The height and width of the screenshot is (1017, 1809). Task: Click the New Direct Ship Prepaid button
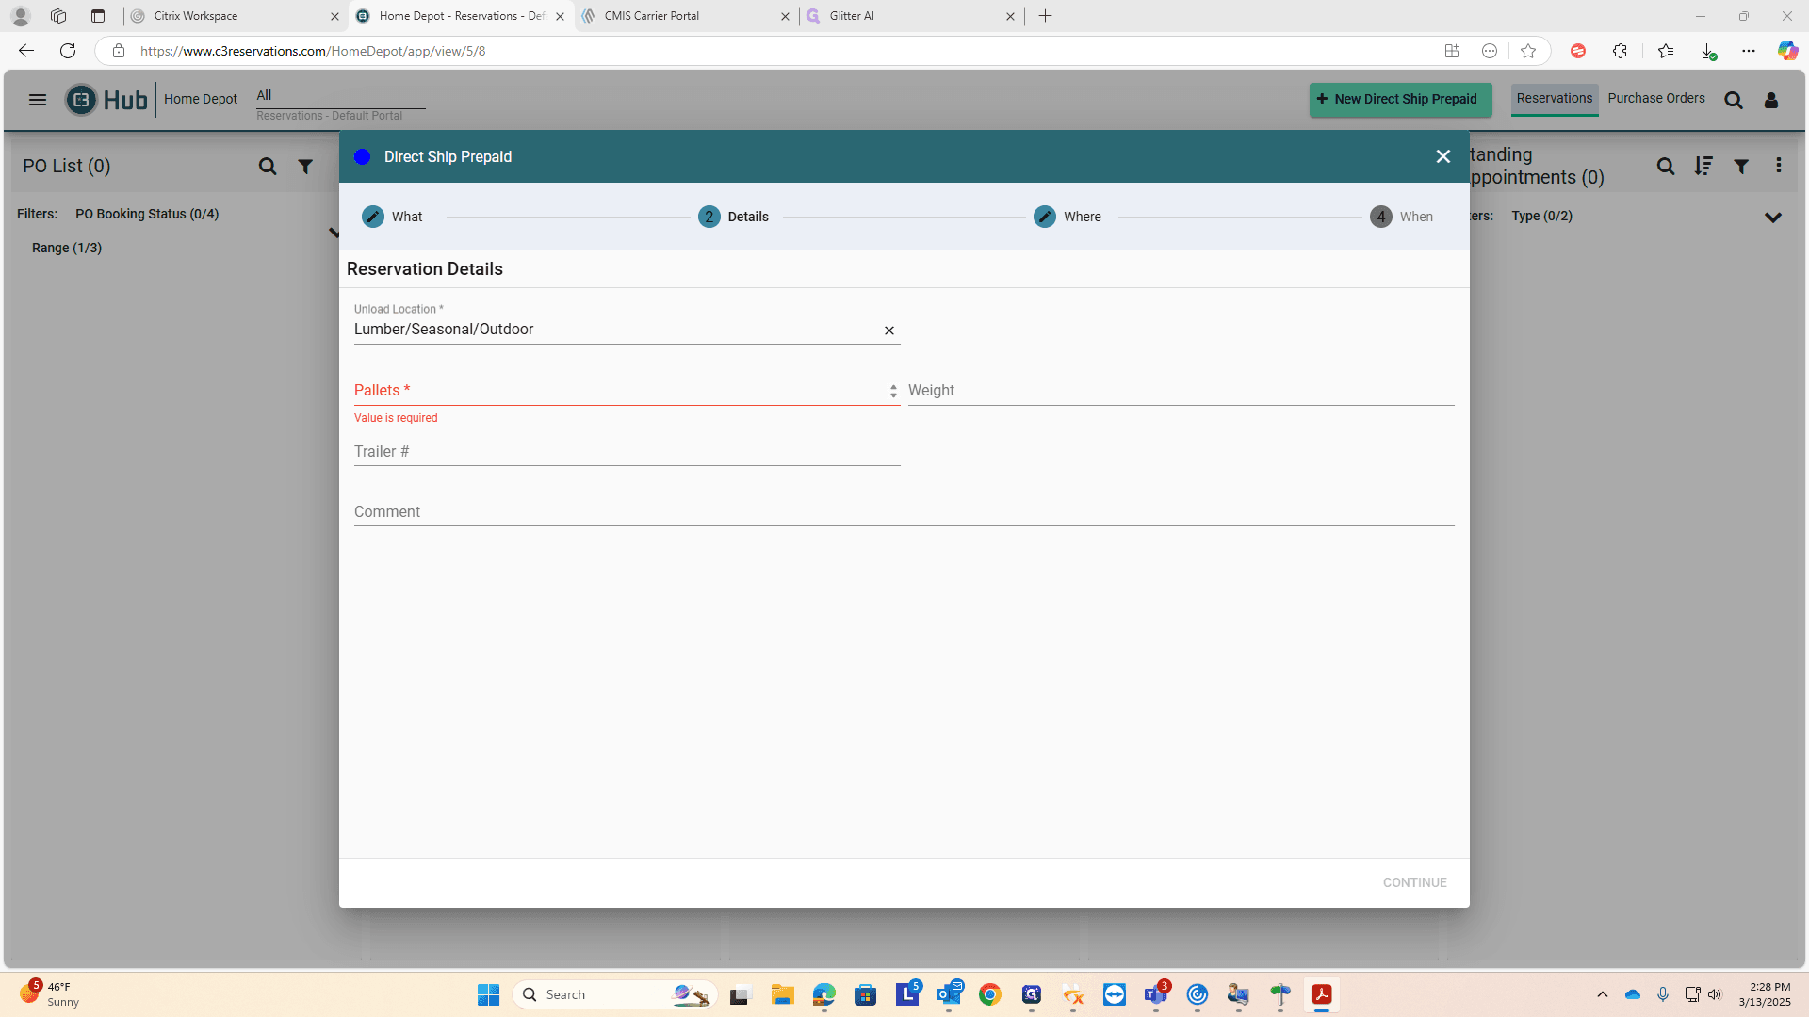point(1401,100)
